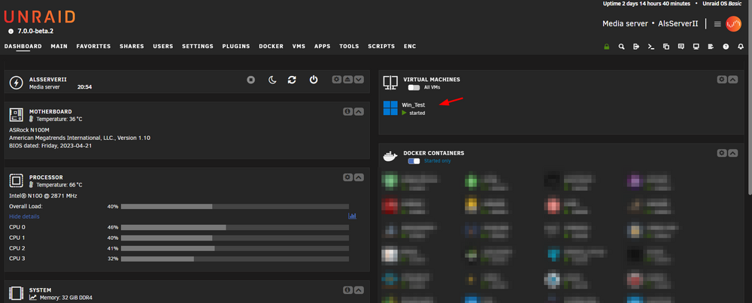The width and height of the screenshot is (752, 303).
Task: Click the Overall Load progress bar
Action: pos(235,206)
